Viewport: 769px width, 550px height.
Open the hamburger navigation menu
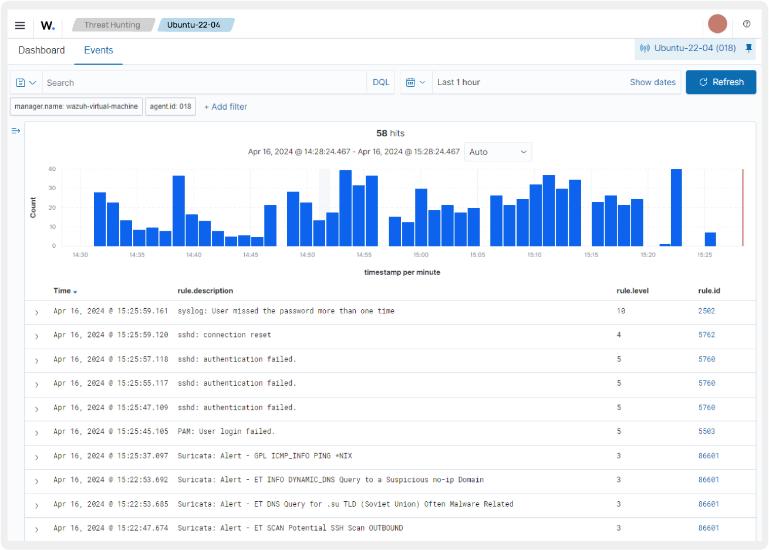(19, 25)
